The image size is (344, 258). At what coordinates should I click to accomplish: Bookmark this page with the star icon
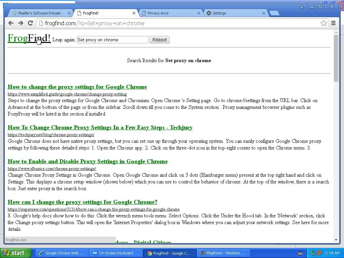(324, 23)
